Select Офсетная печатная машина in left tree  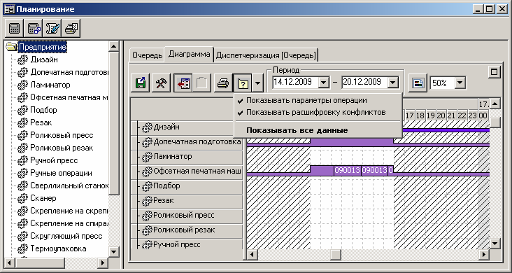(69, 97)
